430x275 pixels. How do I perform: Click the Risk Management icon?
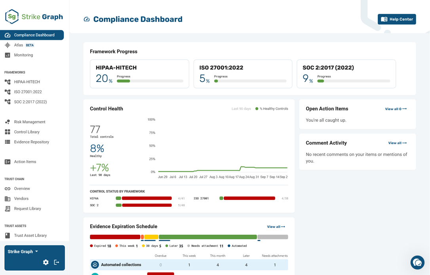coord(8,122)
